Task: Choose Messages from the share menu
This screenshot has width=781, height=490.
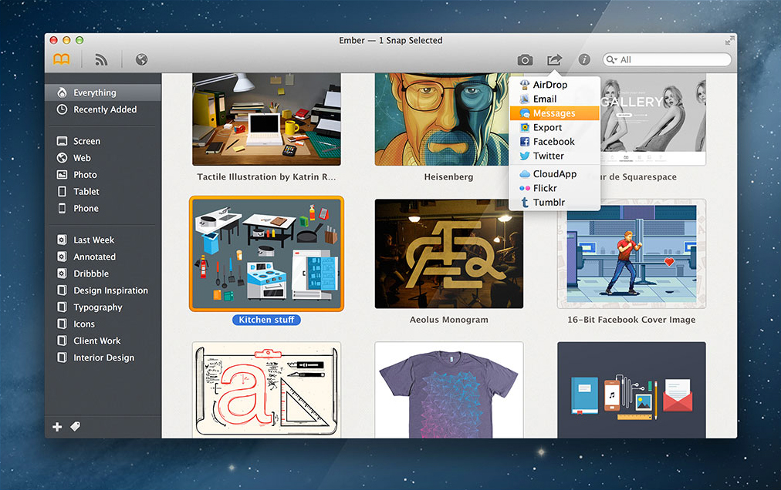Action: [x=554, y=113]
